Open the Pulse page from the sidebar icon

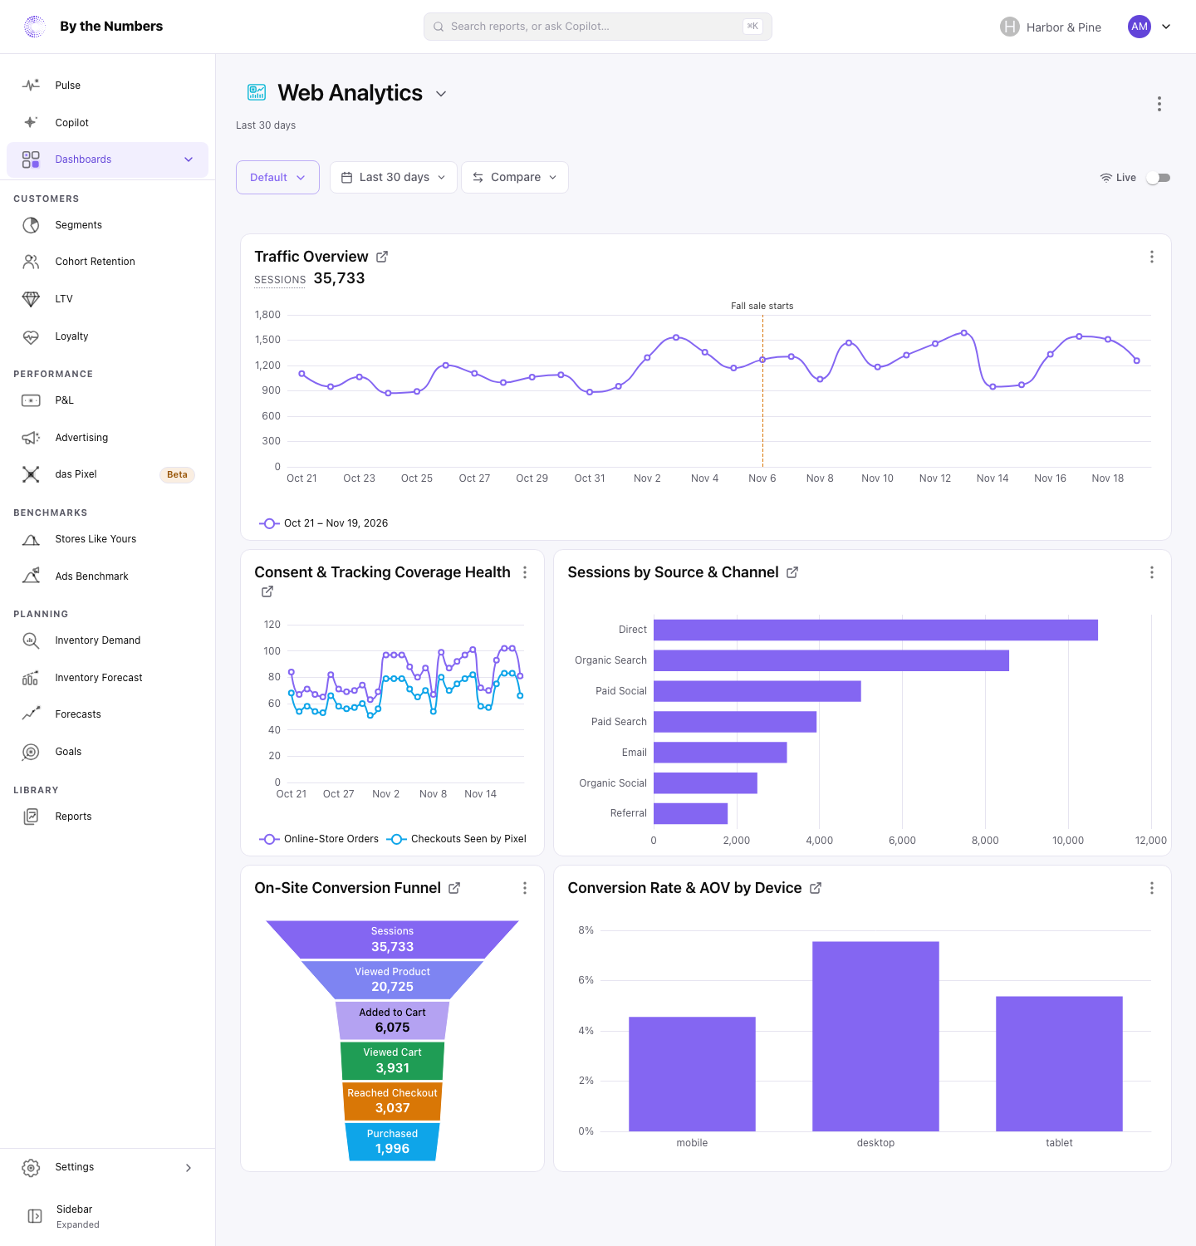click(31, 86)
